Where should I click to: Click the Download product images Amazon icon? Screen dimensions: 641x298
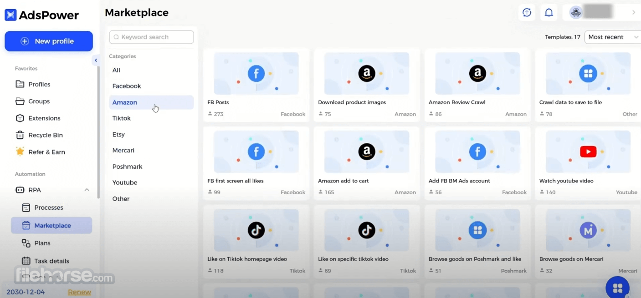[x=367, y=73]
